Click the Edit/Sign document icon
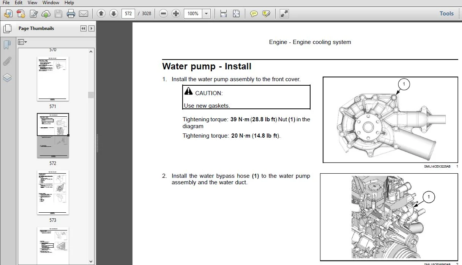Screen dimensions: 462x265 pos(33,14)
